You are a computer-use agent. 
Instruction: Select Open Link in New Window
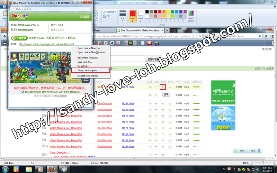(x=91, y=53)
